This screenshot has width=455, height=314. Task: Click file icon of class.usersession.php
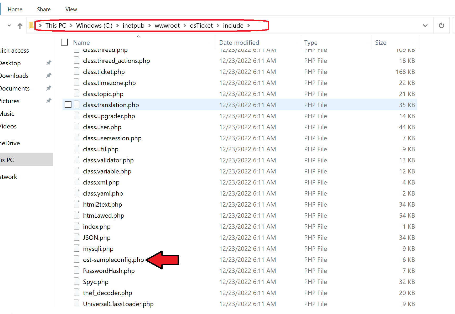click(77, 138)
